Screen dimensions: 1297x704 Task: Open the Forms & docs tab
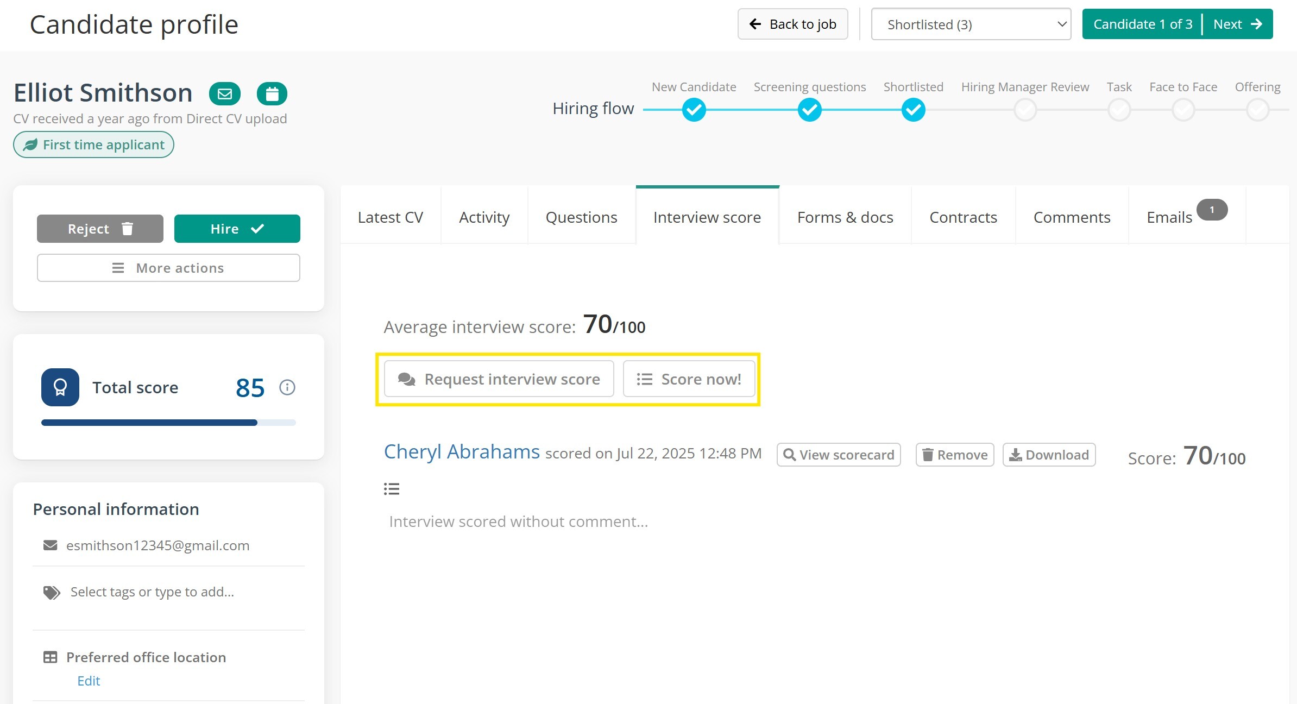pyautogui.click(x=845, y=217)
